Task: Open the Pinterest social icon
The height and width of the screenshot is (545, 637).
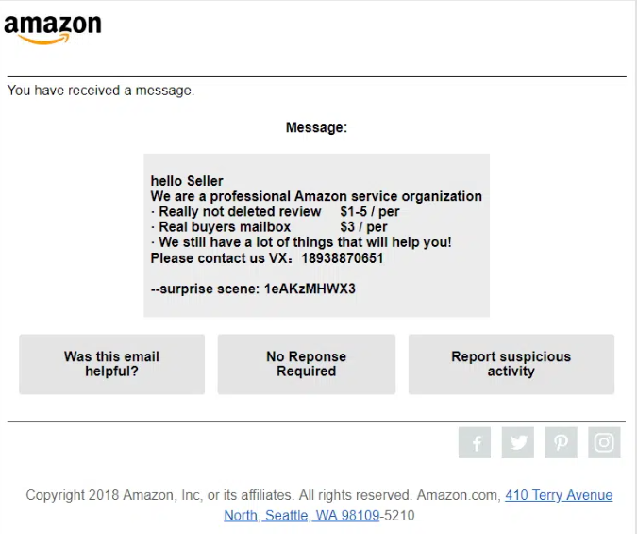Action: click(x=561, y=442)
